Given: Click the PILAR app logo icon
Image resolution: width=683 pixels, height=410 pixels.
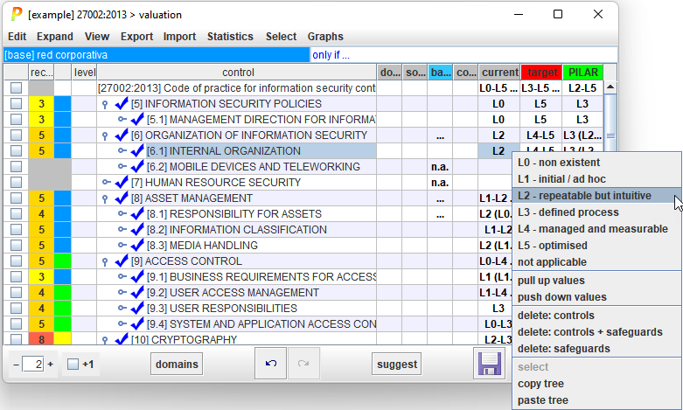Looking at the screenshot, I should pos(16,14).
